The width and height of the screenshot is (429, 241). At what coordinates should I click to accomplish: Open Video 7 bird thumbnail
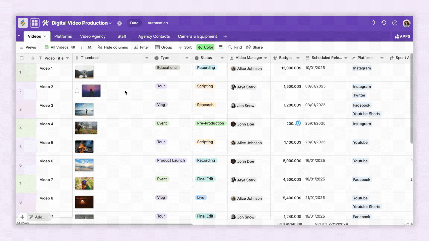(84, 184)
